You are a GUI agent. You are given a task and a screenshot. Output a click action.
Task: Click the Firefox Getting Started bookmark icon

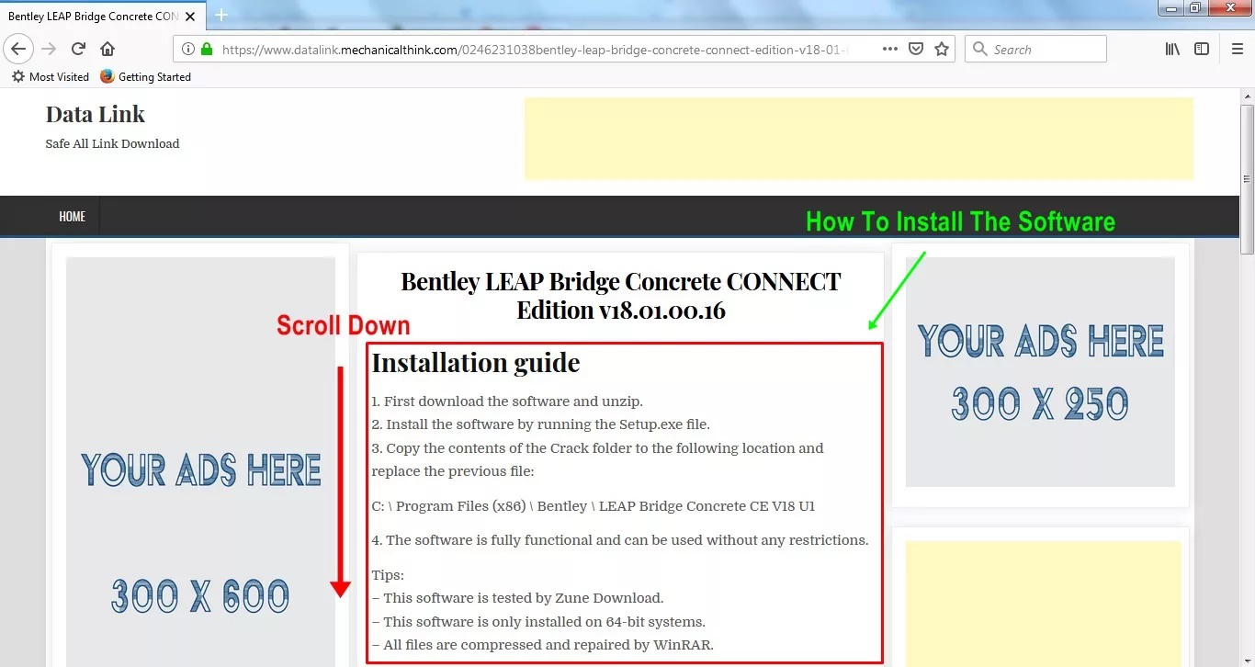tap(107, 77)
